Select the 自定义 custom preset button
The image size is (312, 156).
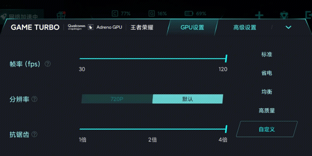pyautogui.click(x=267, y=129)
